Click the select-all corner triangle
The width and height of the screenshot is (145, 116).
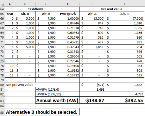3,4
